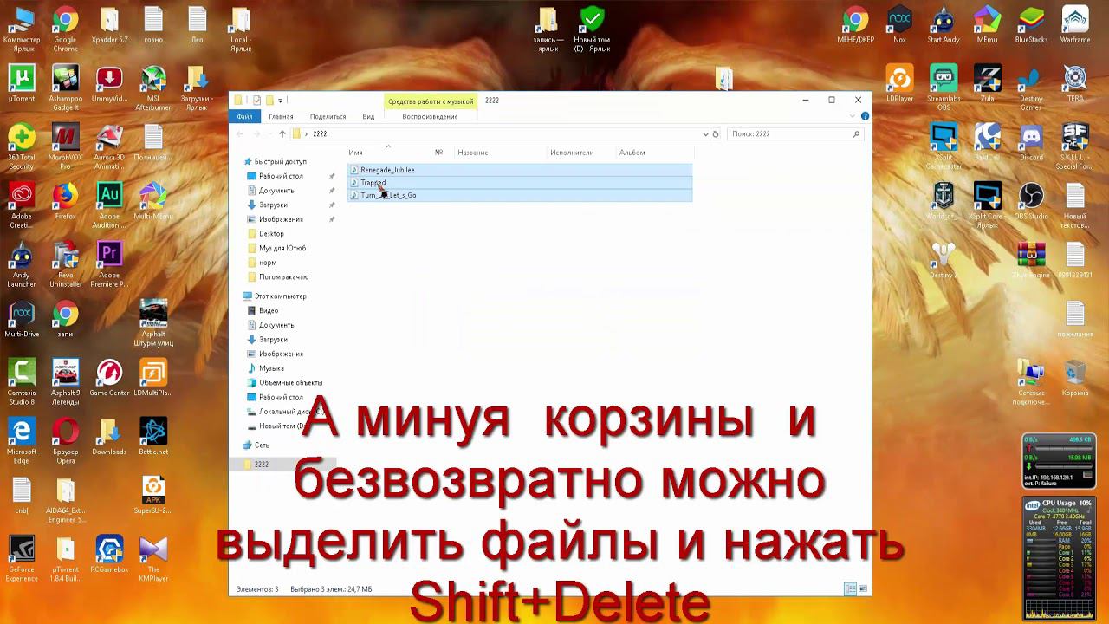1109x624 pixels.
Task: Sort files by the Альбом column
Action: pyautogui.click(x=653, y=153)
